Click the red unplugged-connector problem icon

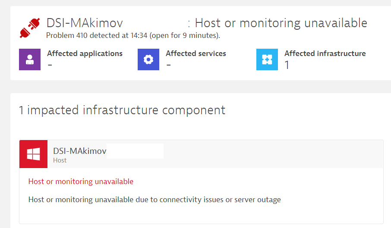[30, 28]
